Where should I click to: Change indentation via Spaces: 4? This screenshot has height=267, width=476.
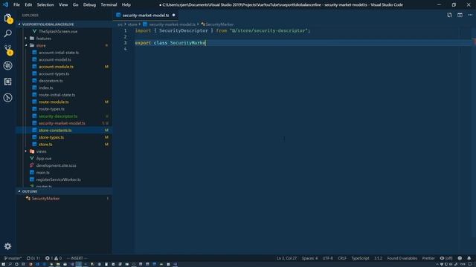point(309,258)
